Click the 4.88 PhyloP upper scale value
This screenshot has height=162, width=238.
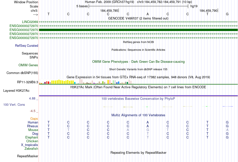[32, 98]
